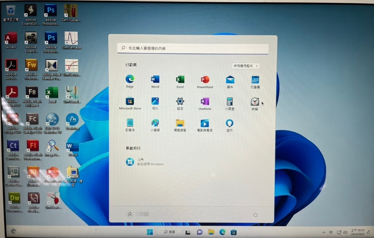374x238 pixels.
Task: Select the Recycle Bin desktop icon
Action: [x=11, y=13]
